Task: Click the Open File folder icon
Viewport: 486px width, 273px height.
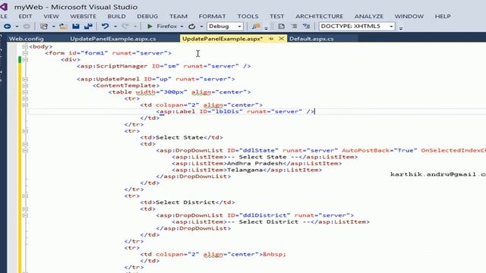Action: point(64,27)
